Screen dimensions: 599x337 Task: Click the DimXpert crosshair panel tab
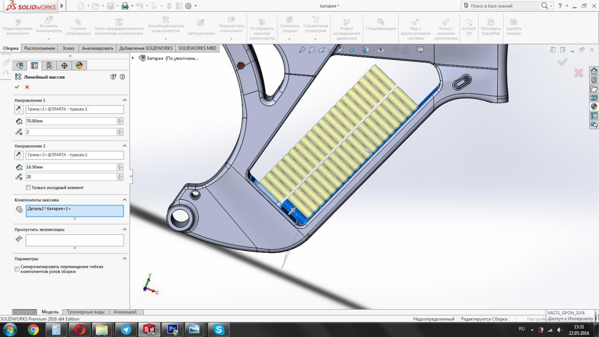tap(64, 66)
